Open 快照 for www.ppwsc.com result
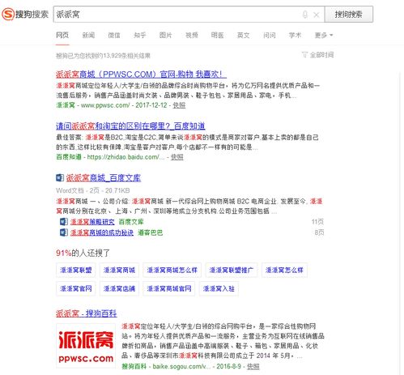 click(179, 105)
